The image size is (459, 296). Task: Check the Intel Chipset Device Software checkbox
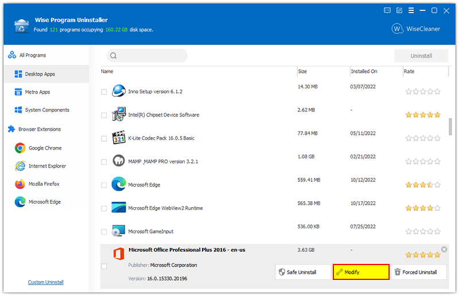point(104,115)
